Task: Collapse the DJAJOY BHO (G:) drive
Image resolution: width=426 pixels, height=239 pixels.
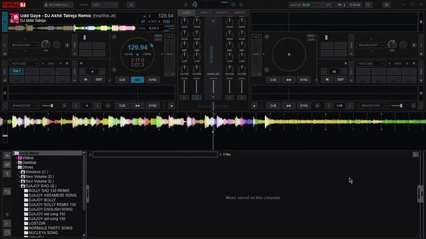Action: pyautogui.click(x=19, y=186)
